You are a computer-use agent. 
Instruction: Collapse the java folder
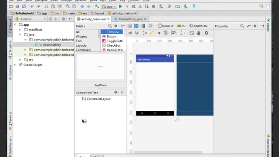(x=20, y=35)
